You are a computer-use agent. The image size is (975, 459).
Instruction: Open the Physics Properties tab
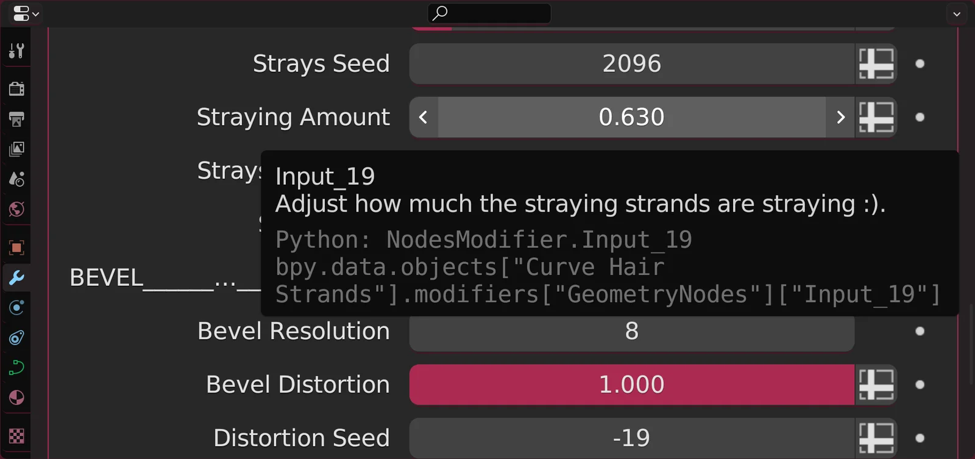(x=16, y=337)
